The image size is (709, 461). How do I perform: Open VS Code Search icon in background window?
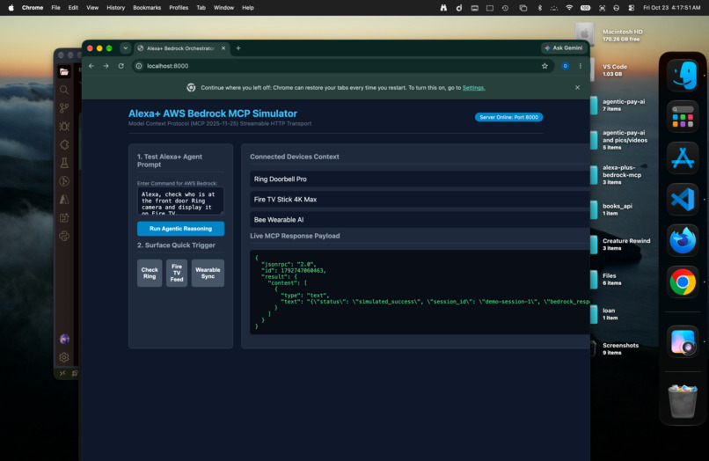pyautogui.click(x=64, y=90)
